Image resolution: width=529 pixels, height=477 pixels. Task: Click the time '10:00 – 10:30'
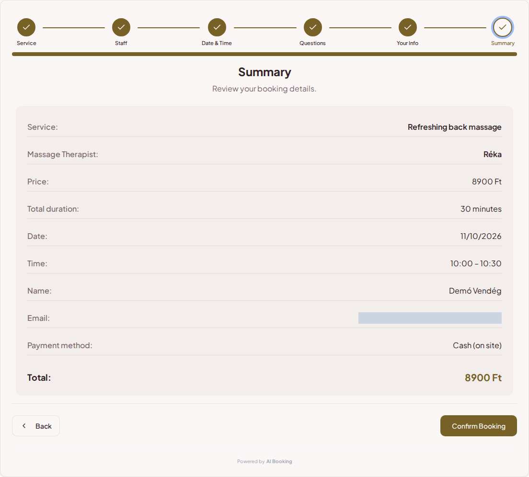point(476,263)
